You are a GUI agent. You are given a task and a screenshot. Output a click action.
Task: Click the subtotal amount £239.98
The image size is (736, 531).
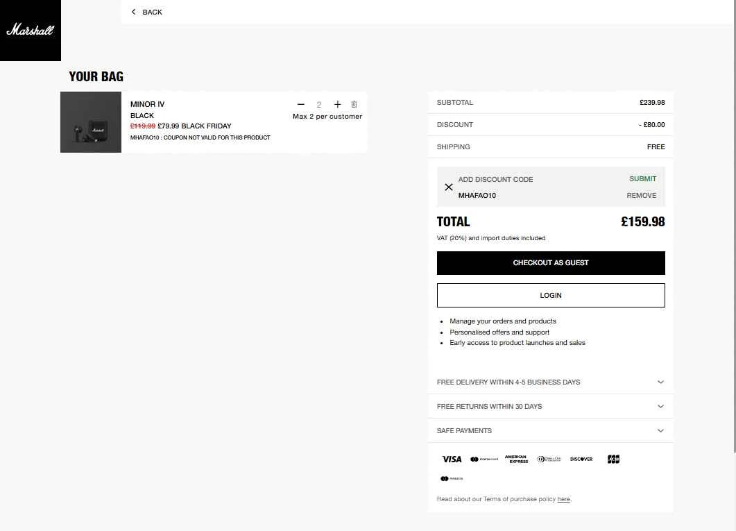652,102
